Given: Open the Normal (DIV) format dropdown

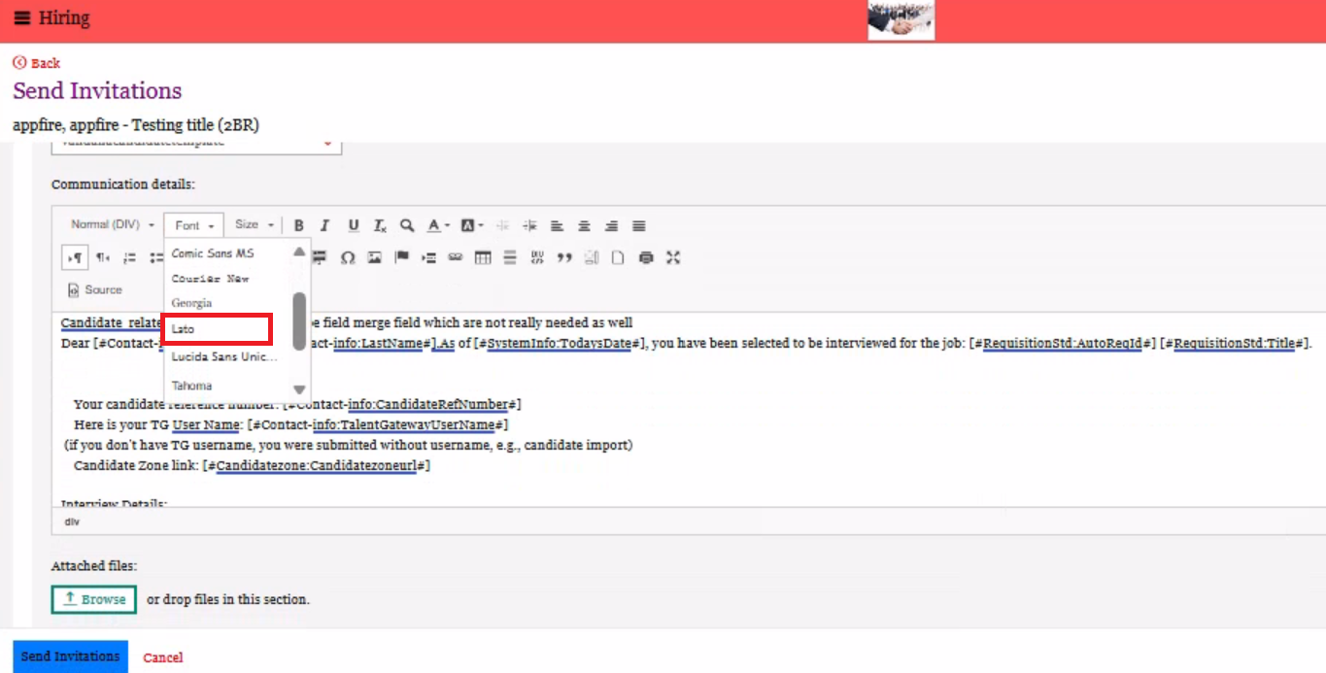Looking at the screenshot, I should 112,225.
